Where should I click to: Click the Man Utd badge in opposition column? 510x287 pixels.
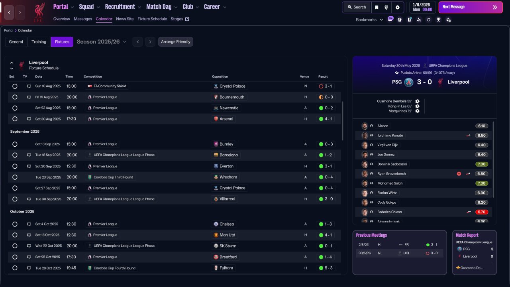click(x=216, y=235)
